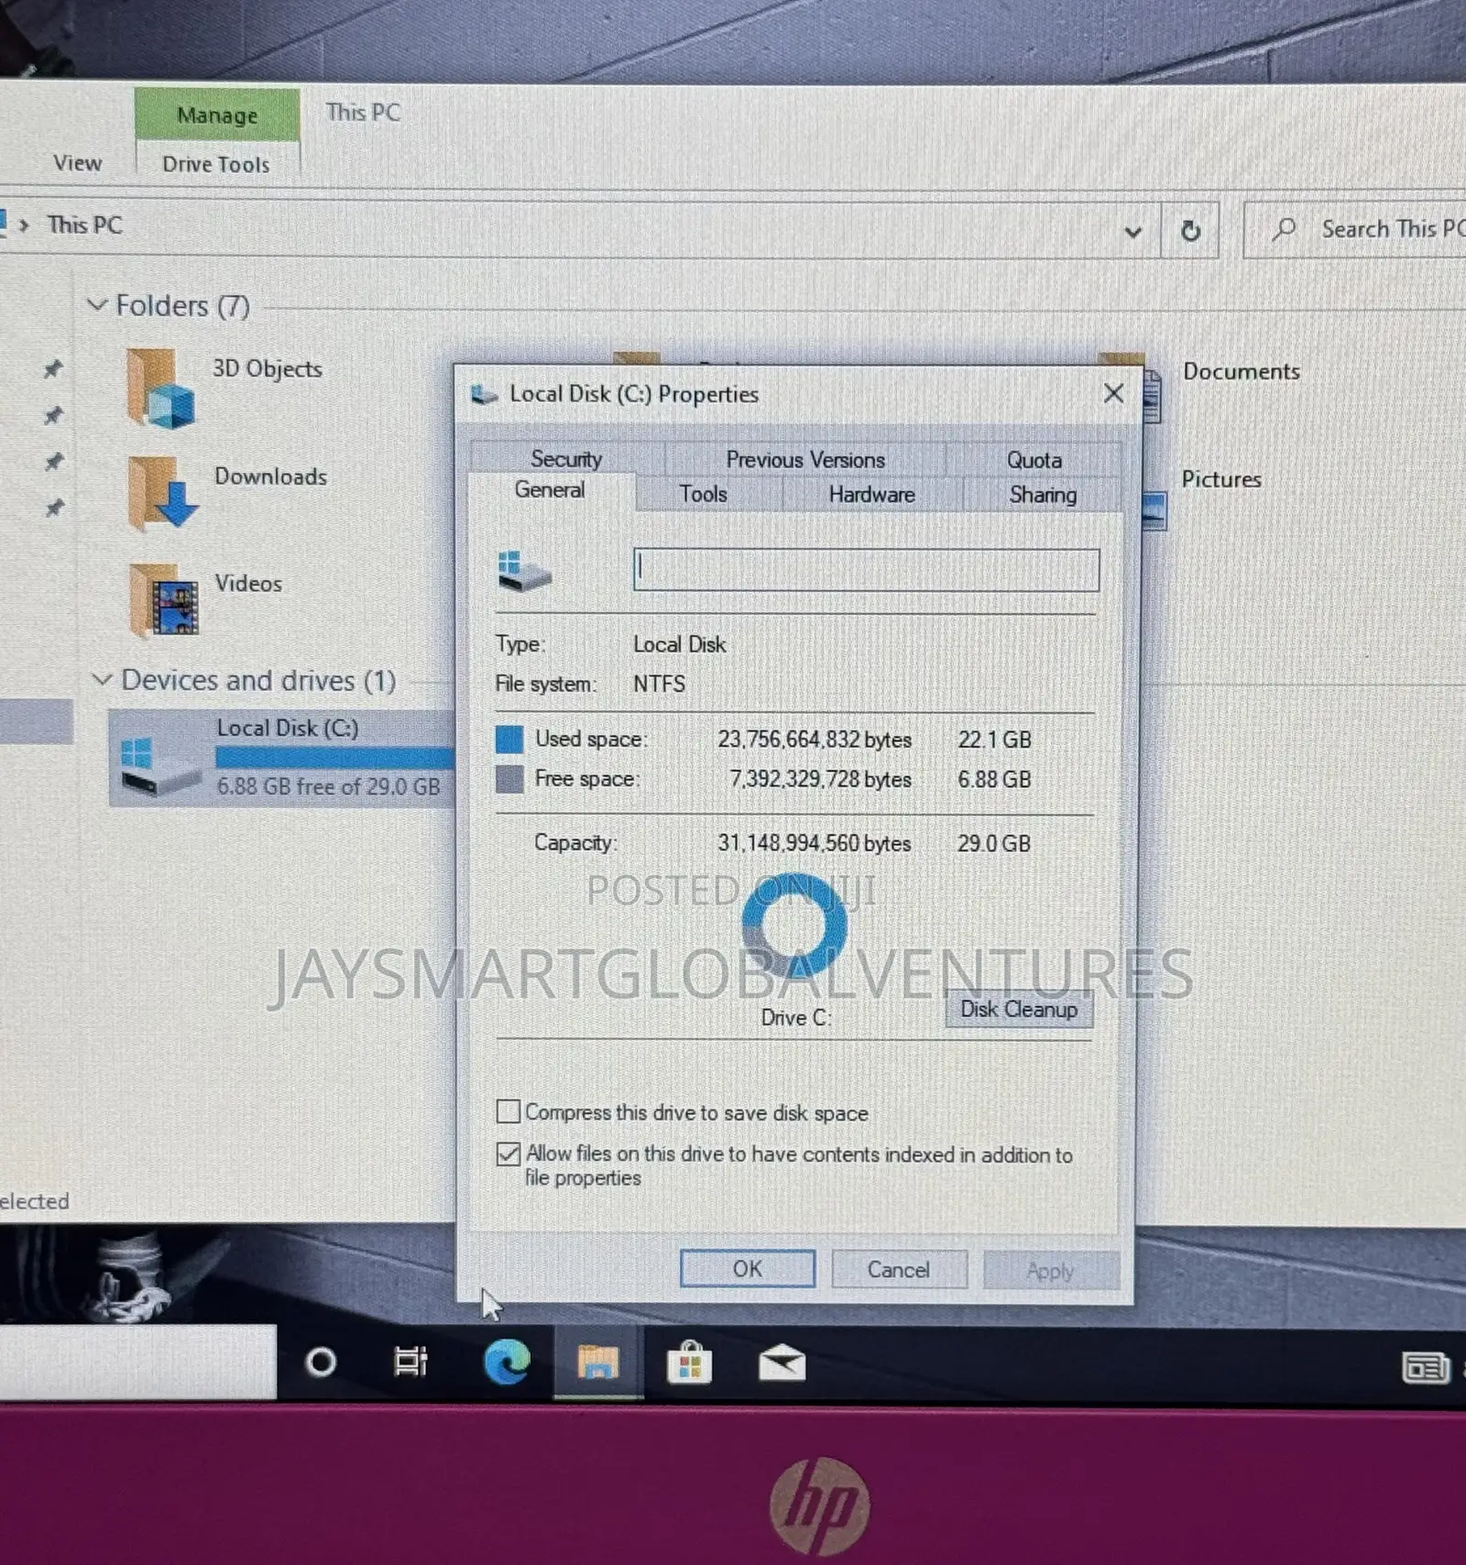The height and width of the screenshot is (1565, 1466).
Task: Open File Explorer from the taskbar
Action: point(597,1363)
